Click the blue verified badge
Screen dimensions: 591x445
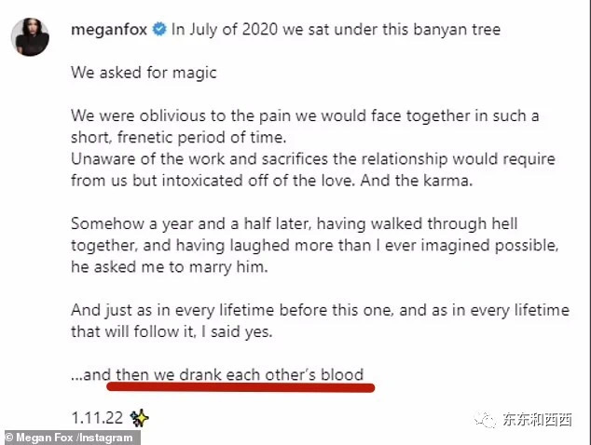[x=159, y=30]
